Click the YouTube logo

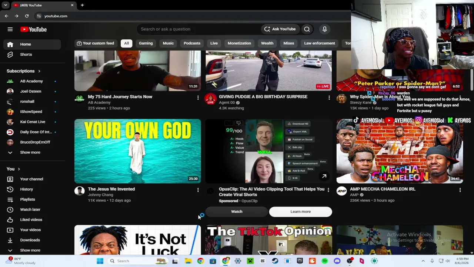[33, 29]
